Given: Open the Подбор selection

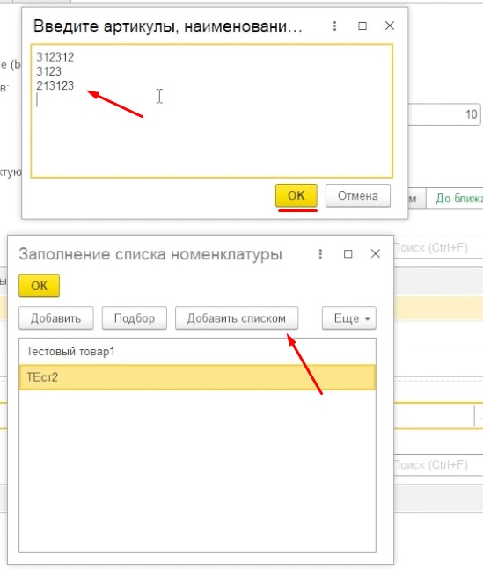Looking at the screenshot, I should pos(135,318).
